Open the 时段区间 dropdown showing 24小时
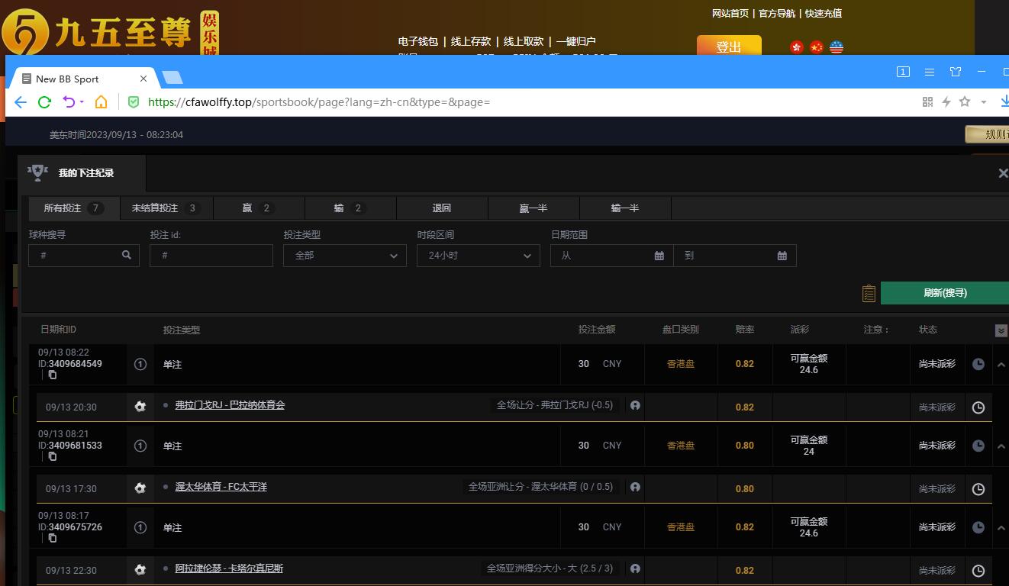Screen dimensions: 1009x586 pos(478,256)
